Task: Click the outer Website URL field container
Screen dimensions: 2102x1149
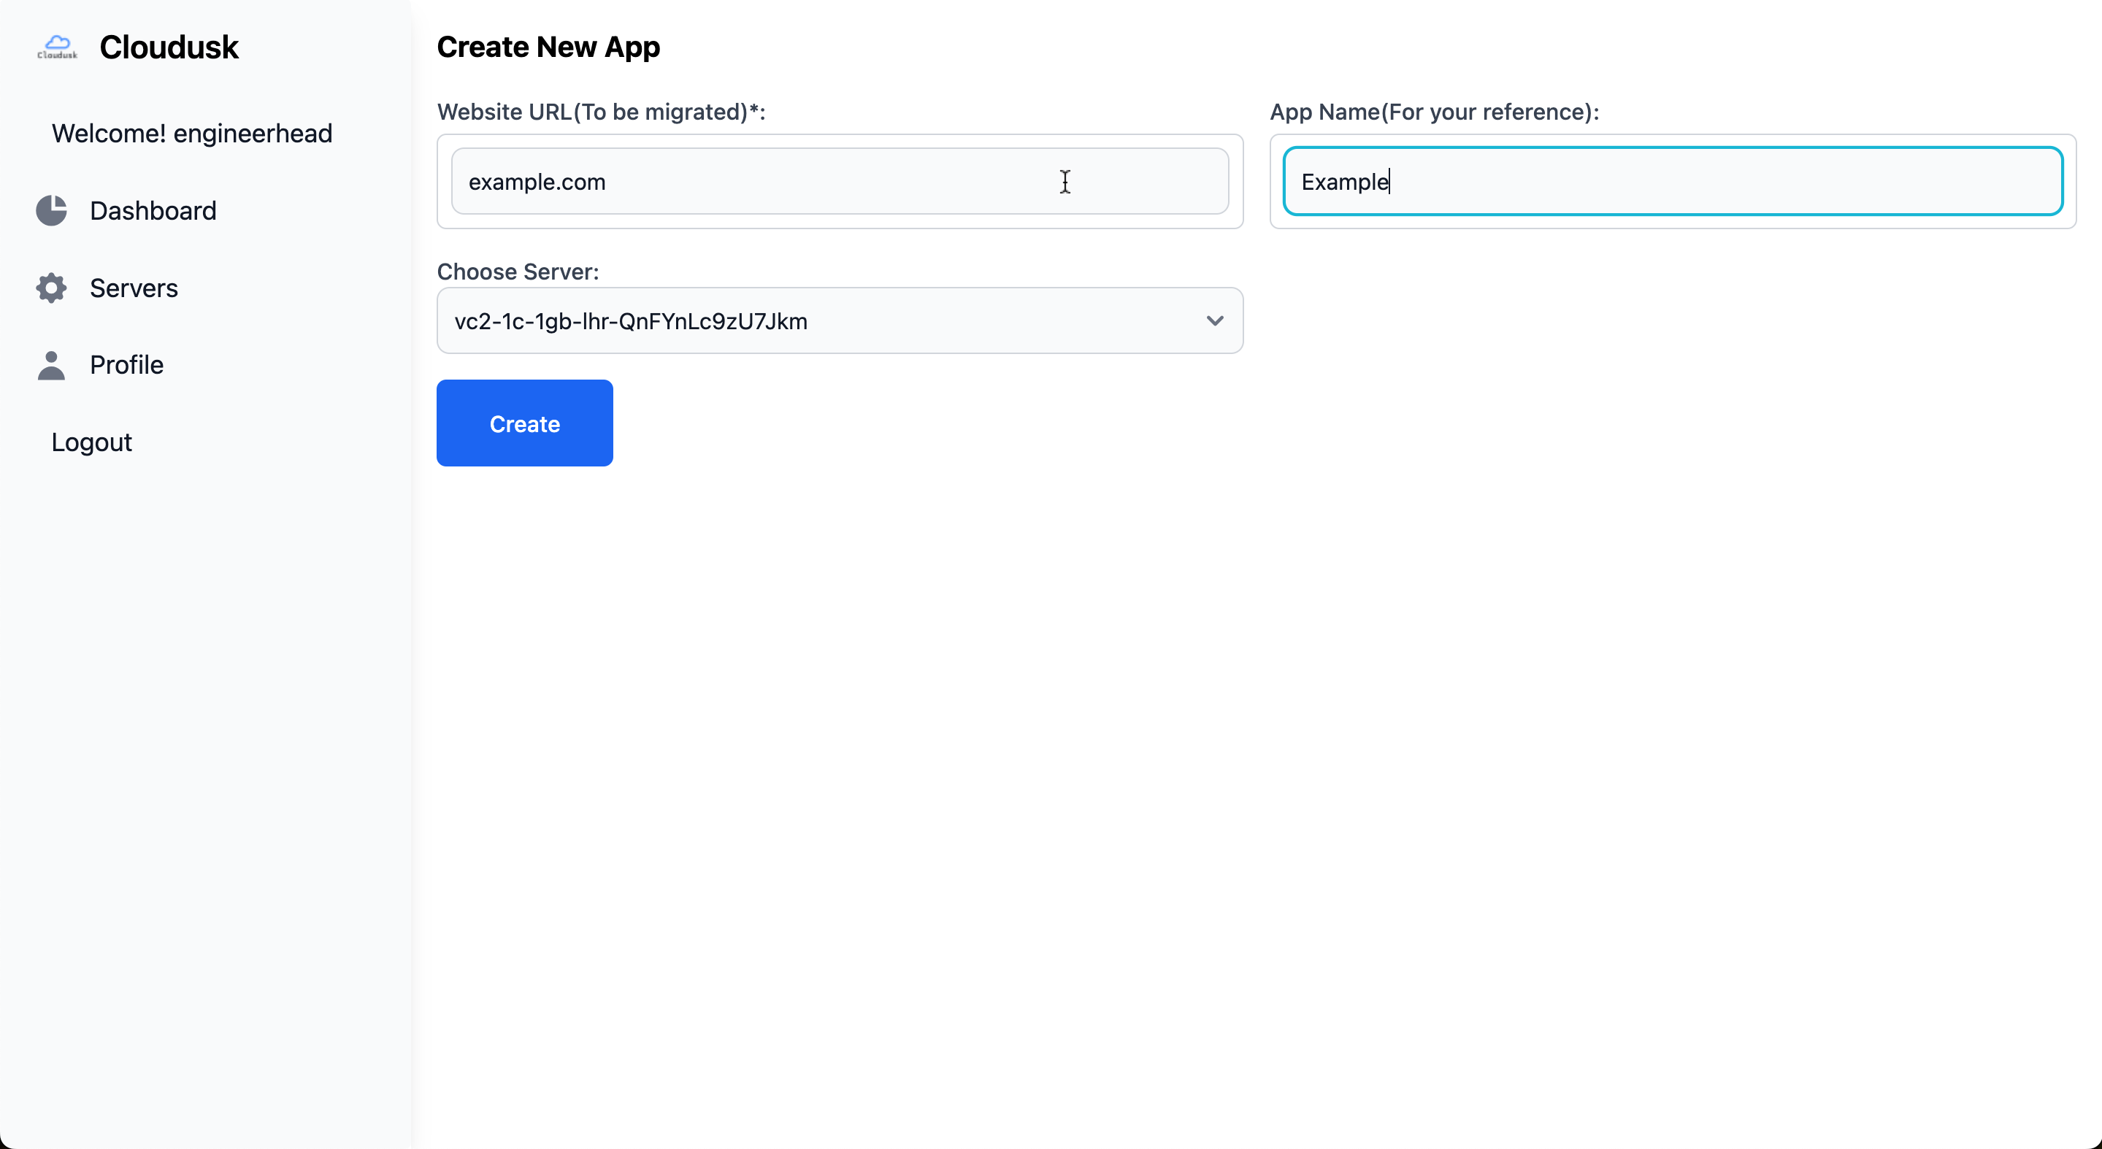Action: click(840, 222)
